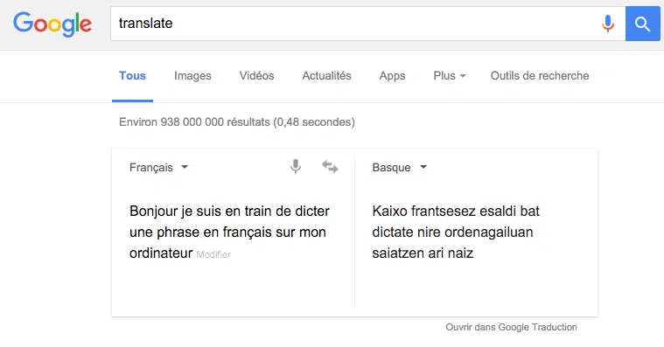Image resolution: width=664 pixels, height=347 pixels.
Task: Start voice search with microphone icon in search bar
Action: pyautogui.click(x=608, y=24)
